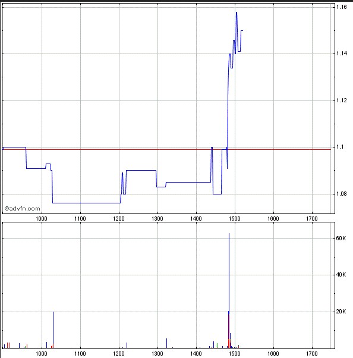Click the green volume bar before 1500
The image size is (353, 358).
(x=217, y=346)
